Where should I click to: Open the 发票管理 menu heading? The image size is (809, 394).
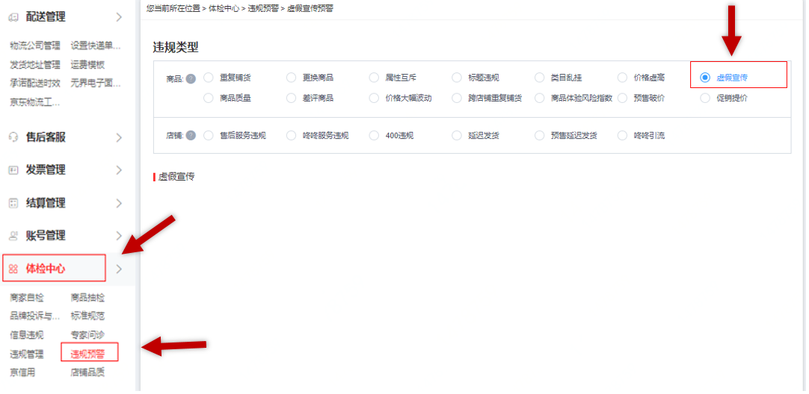point(46,170)
